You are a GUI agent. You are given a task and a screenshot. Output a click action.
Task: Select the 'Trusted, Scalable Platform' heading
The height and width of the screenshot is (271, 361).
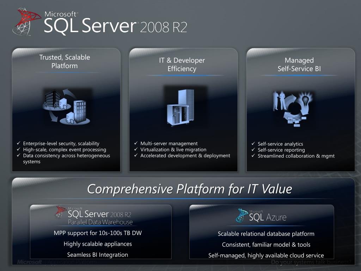pos(65,61)
